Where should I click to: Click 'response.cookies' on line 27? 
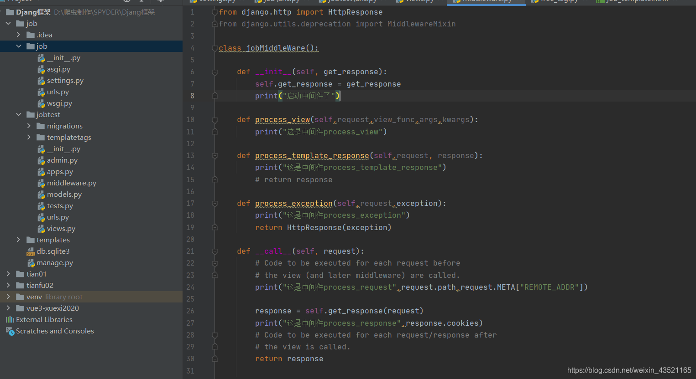[x=442, y=323]
